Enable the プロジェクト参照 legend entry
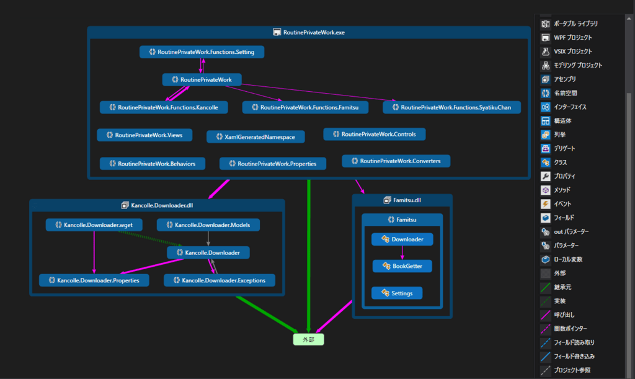The height and width of the screenshot is (379, 635). tap(544, 369)
